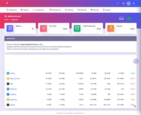Click the green Total Investments clock icon
The image size is (141, 115).
(x=77, y=28)
